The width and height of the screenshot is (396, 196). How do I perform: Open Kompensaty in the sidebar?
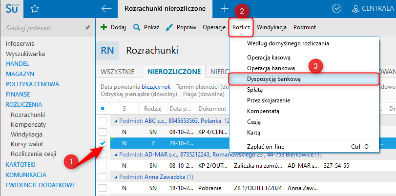[x=28, y=125]
